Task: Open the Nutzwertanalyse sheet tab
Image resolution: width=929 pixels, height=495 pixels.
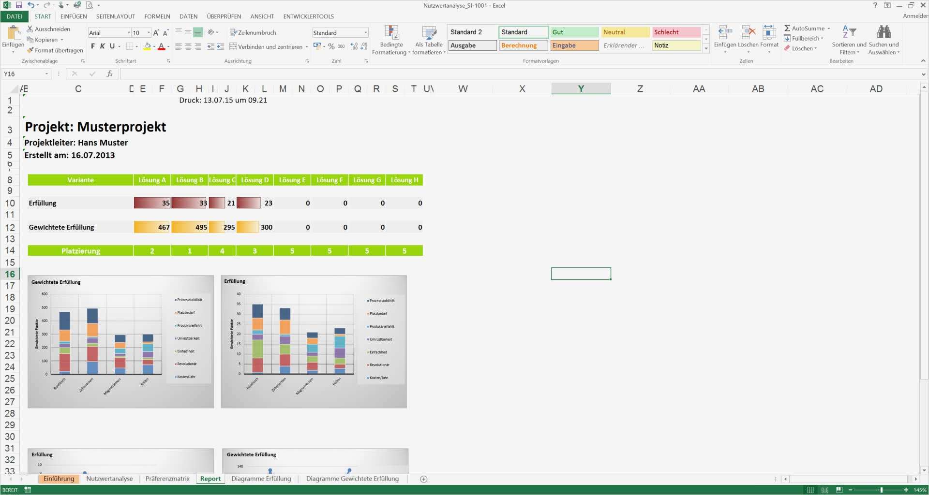Action: tap(110, 479)
